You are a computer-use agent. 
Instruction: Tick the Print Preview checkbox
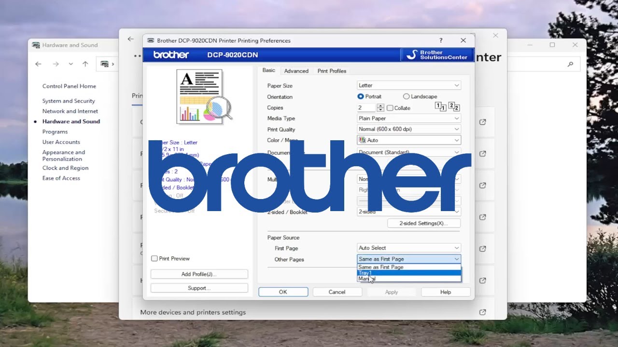click(154, 259)
